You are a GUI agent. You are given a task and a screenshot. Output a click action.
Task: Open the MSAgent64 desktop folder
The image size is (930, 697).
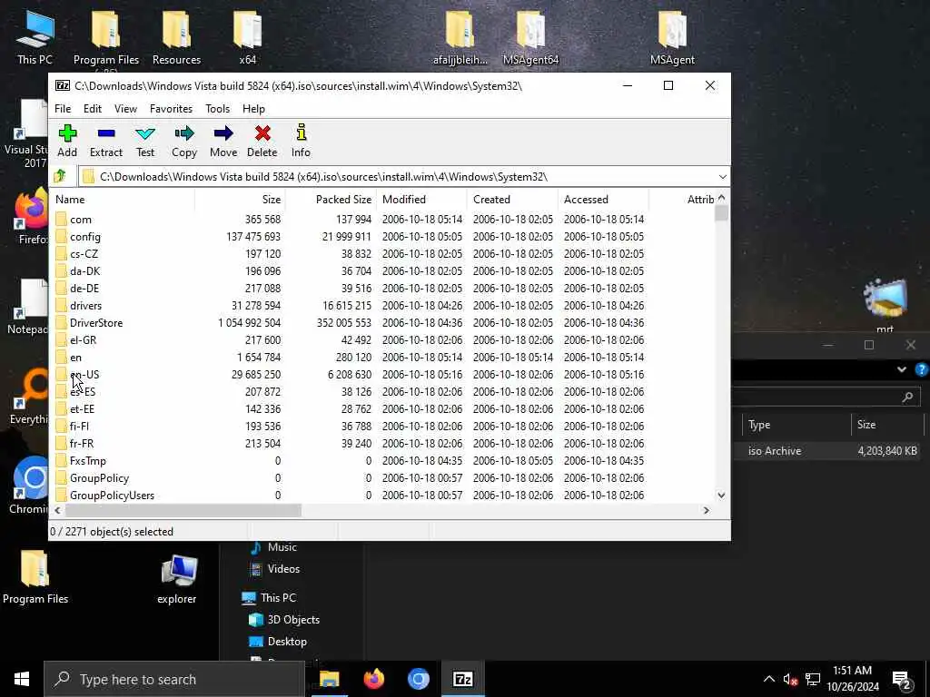[530, 36]
